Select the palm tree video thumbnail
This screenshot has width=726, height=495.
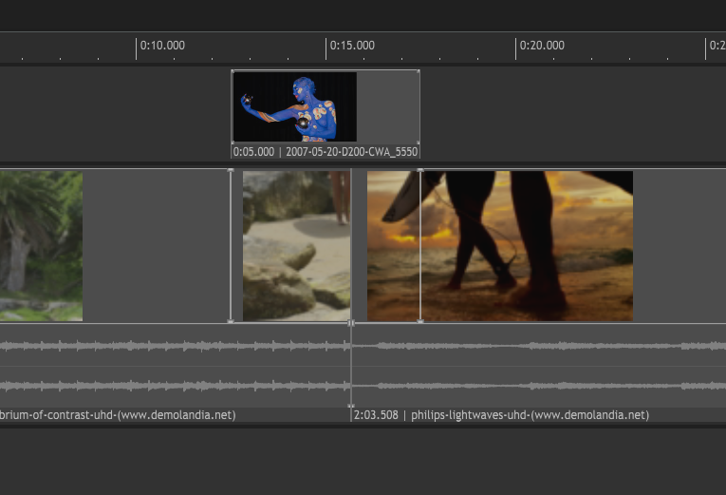click(41, 246)
